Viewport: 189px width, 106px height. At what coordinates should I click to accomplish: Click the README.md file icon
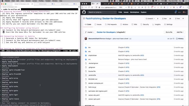[x=86, y=79]
